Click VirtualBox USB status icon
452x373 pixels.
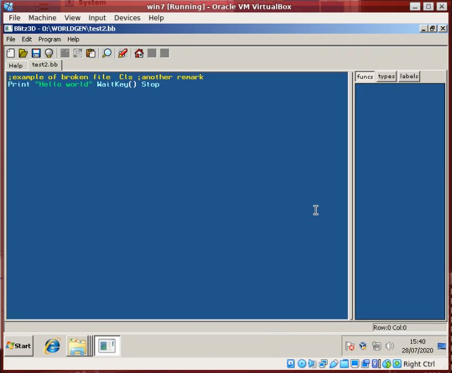334,364
